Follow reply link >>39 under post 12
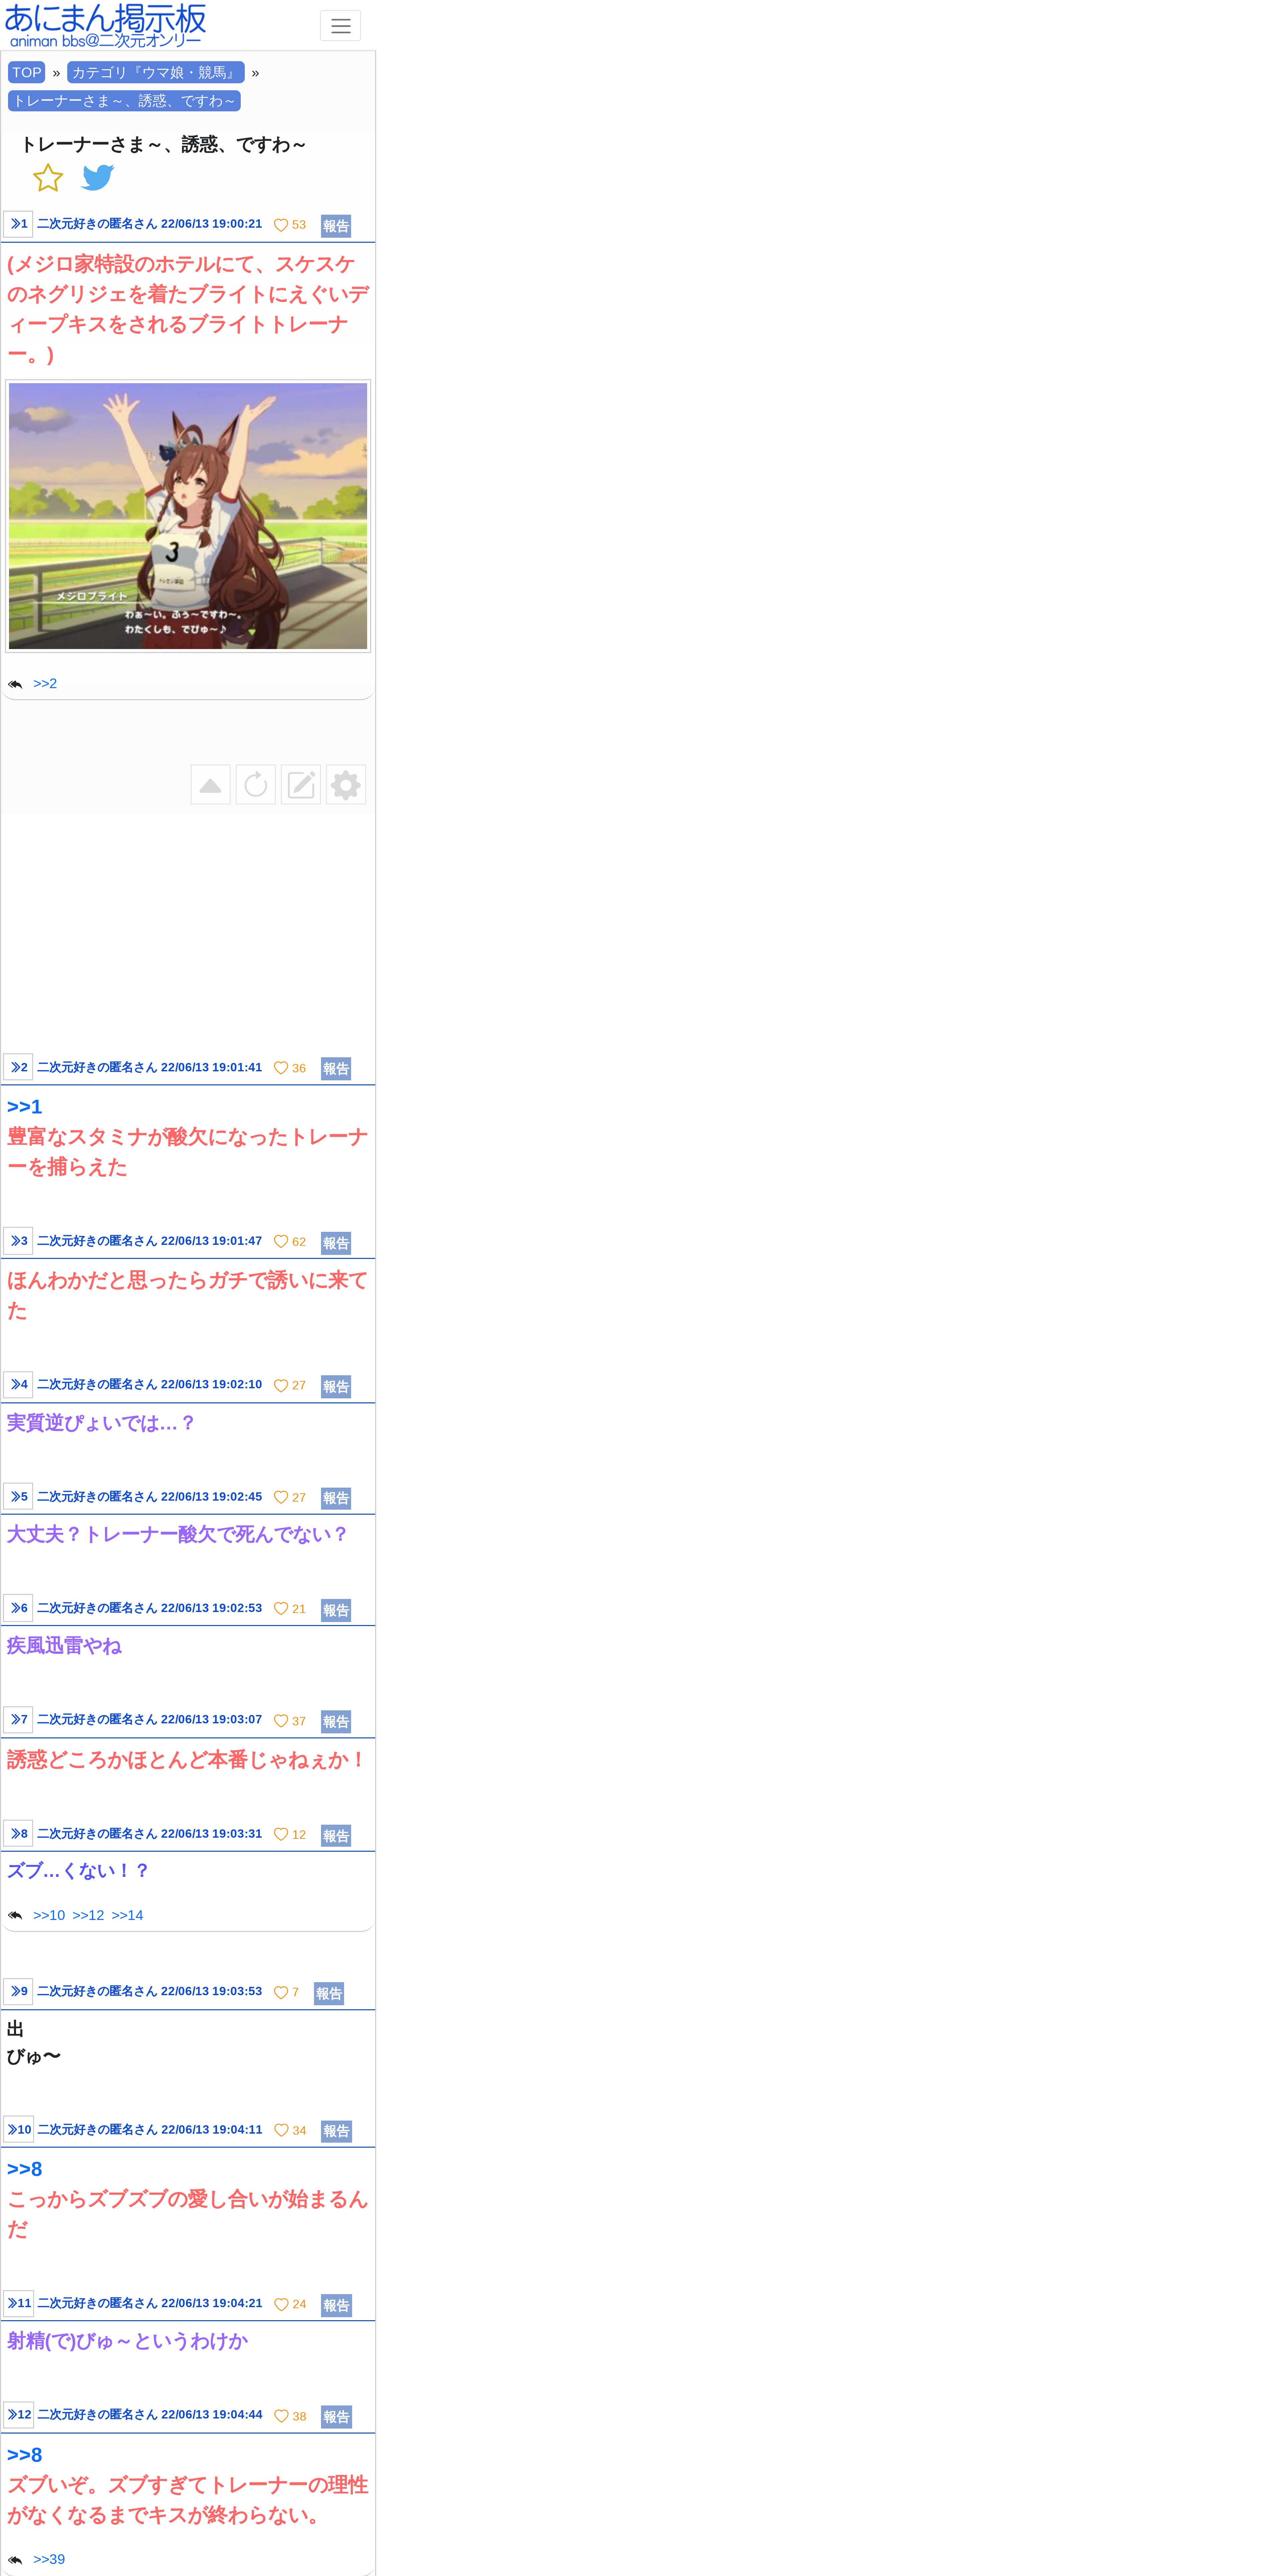The image size is (1288, 2576). (x=49, y=2559)
